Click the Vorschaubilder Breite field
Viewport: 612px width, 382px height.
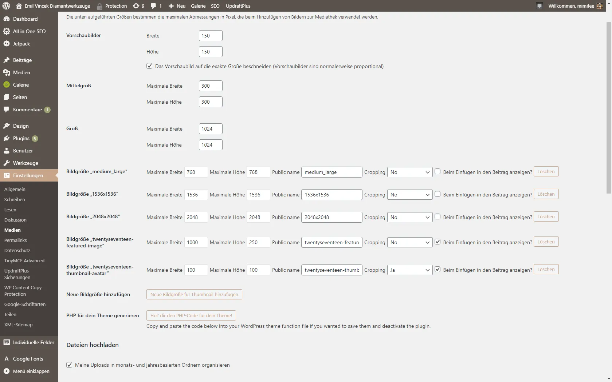tap(211, 36)
